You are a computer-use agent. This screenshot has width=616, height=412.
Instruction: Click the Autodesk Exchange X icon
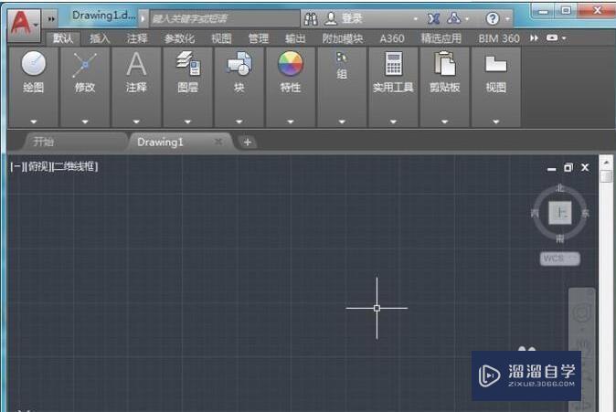(x=433, y=18)
